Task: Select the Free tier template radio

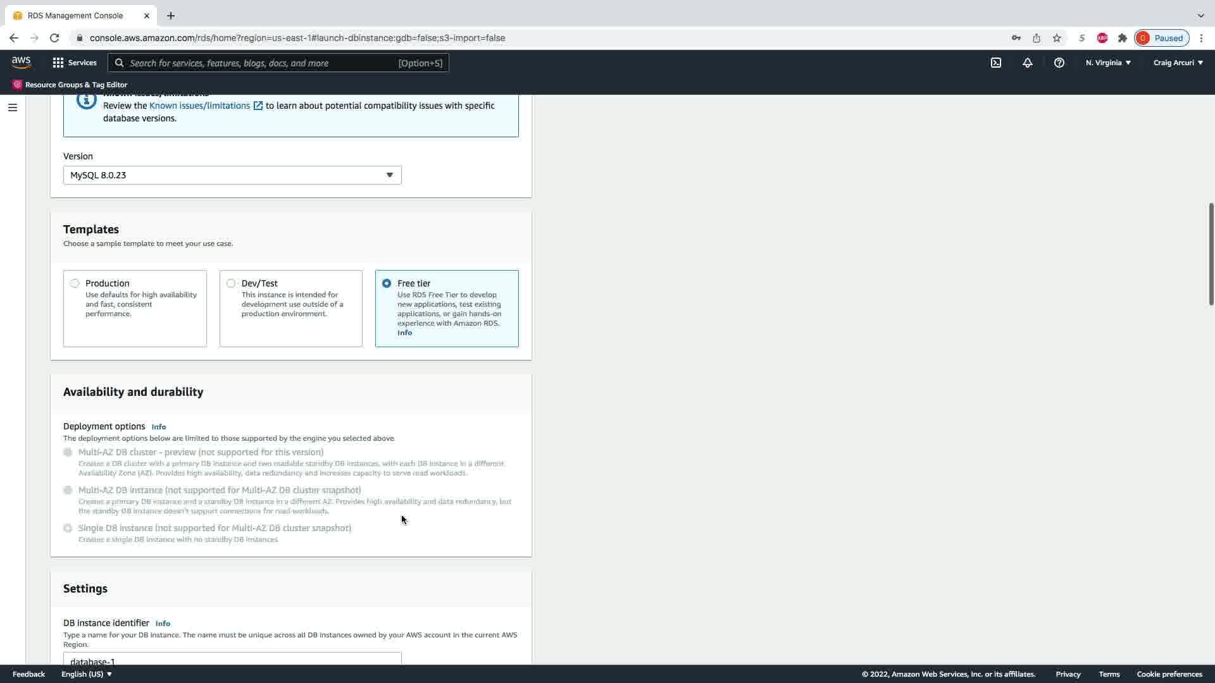Action: point(387,283)
